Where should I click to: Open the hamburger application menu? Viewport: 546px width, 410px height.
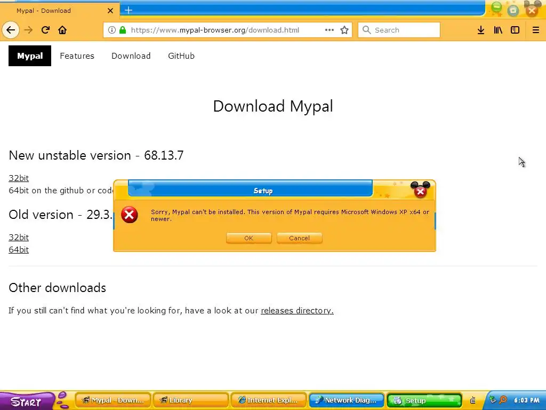point(536,30)
